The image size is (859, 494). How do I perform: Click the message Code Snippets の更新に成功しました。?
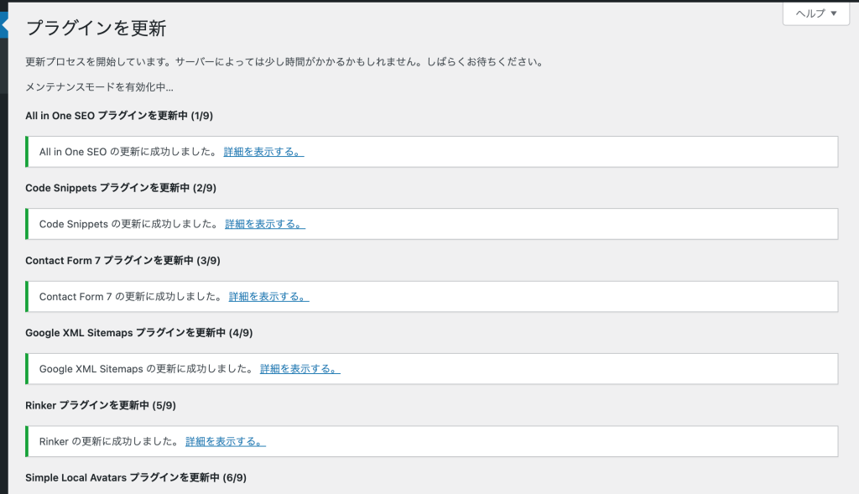click(x=130, y=224)
